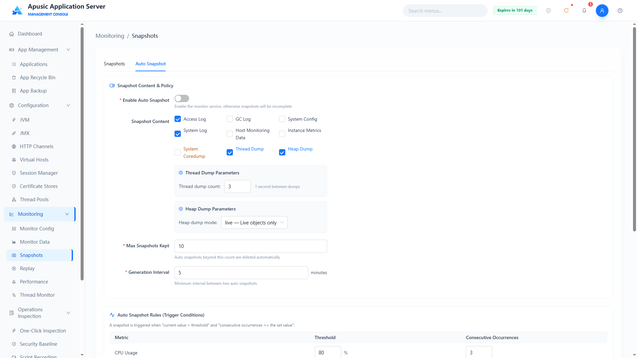Check the Instance Metrics checkbox

282,134
